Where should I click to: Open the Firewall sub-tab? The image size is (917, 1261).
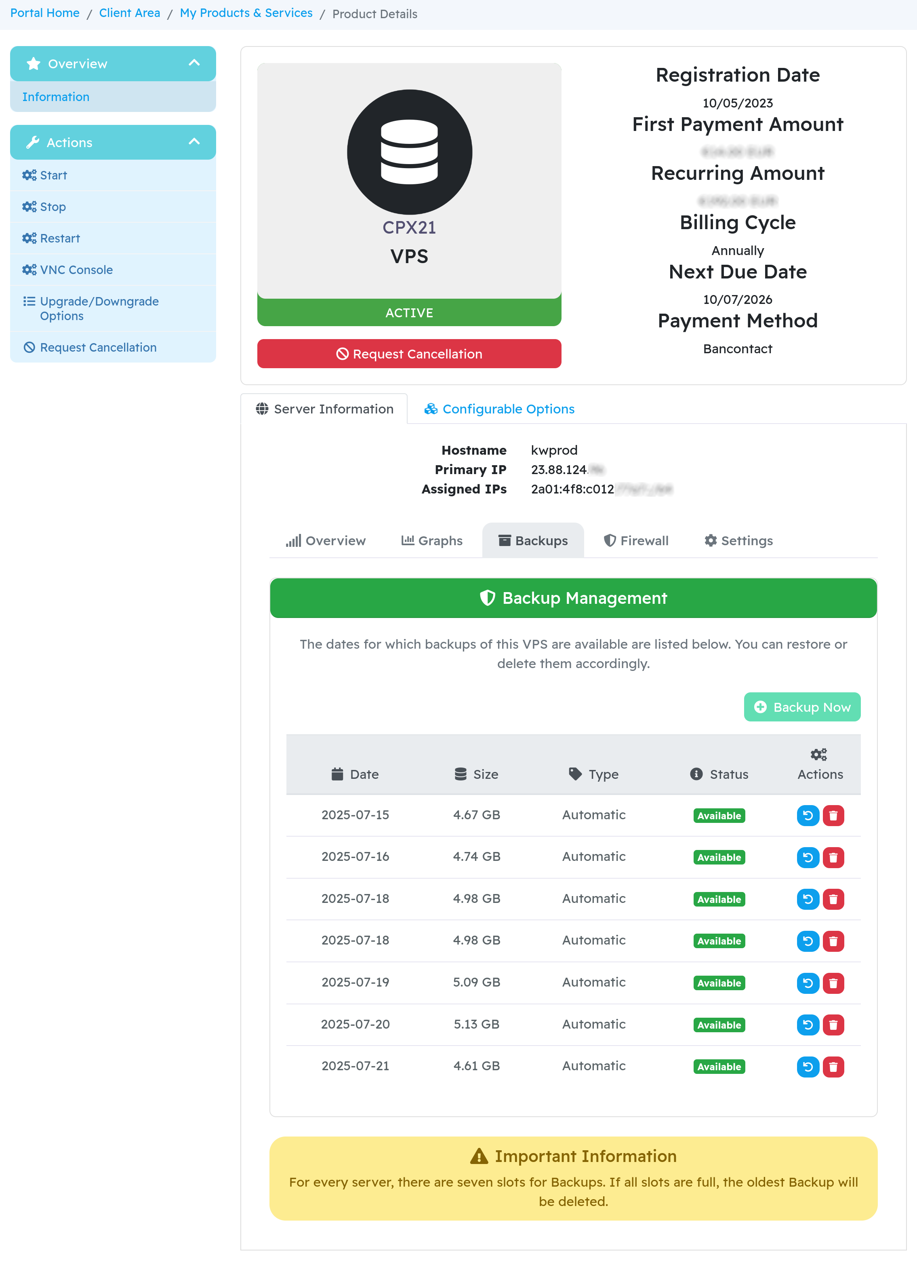pyautogui.click(x=636, y=540)
